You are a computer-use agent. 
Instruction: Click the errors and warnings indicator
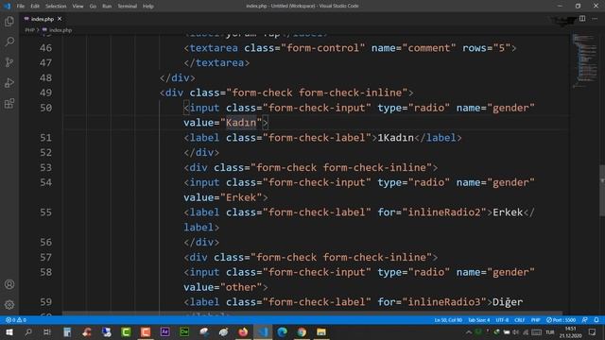16,320
